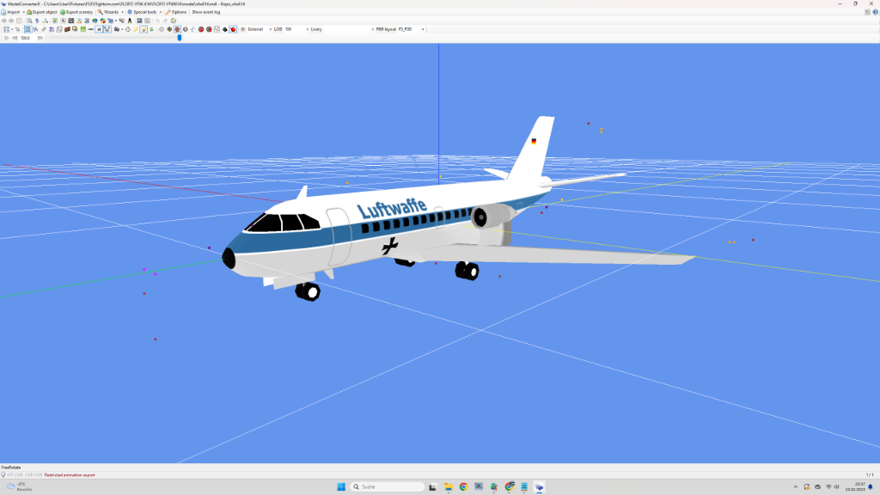Click Export object button
880x495 pixels.
[x=42, y=12]
